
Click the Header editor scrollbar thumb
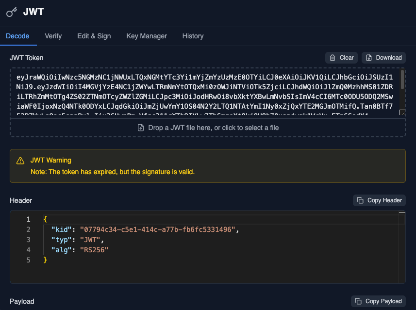click(402, 212)
